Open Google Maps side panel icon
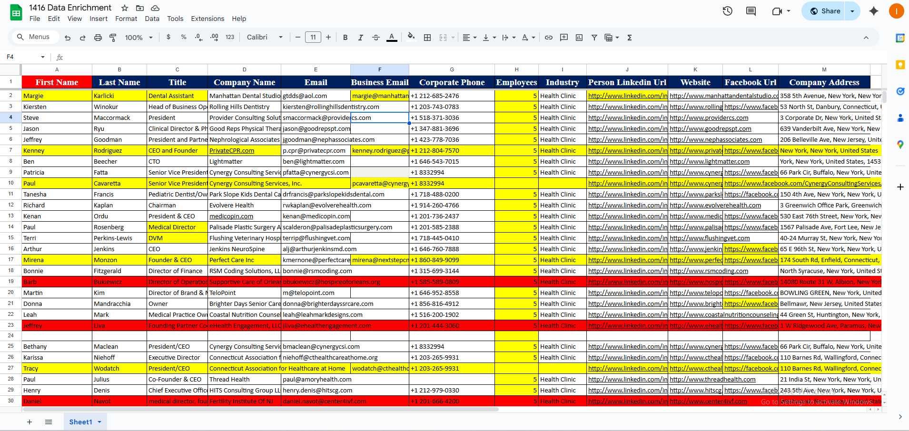 (x=900, y=145)
